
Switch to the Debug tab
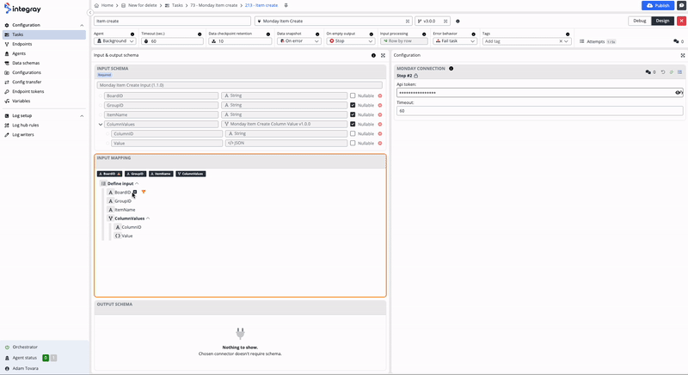[x=639, y=21]
